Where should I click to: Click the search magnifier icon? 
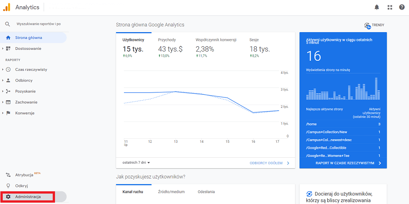pos(8,24)
